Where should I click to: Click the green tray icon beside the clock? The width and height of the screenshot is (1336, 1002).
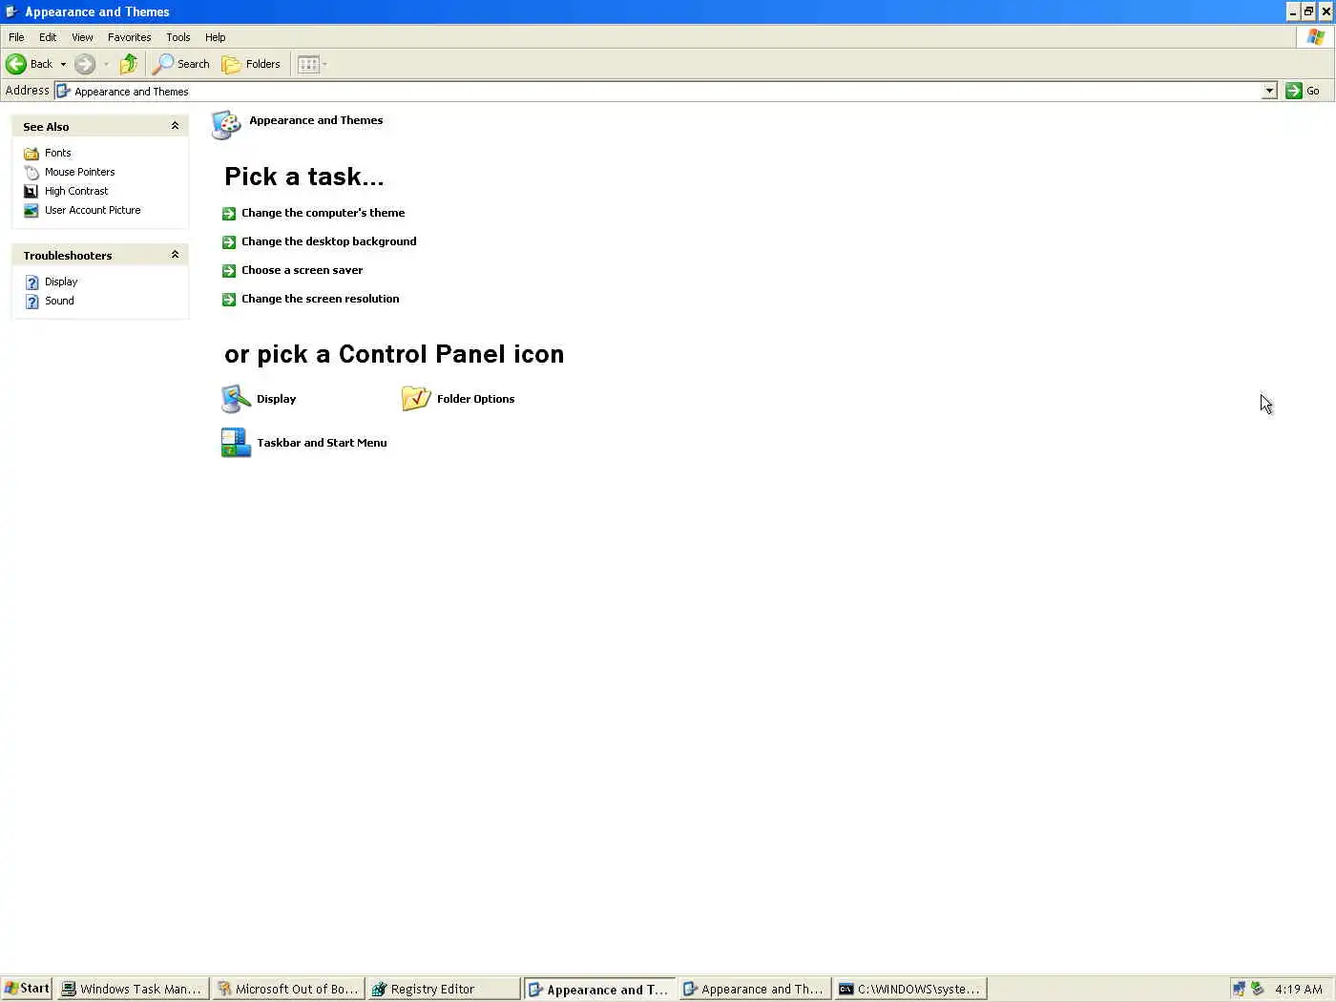[x=1258, y=989]
